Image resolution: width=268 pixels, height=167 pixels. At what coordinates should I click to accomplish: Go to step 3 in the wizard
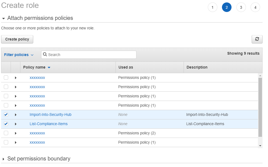click(x=241, y=7)
